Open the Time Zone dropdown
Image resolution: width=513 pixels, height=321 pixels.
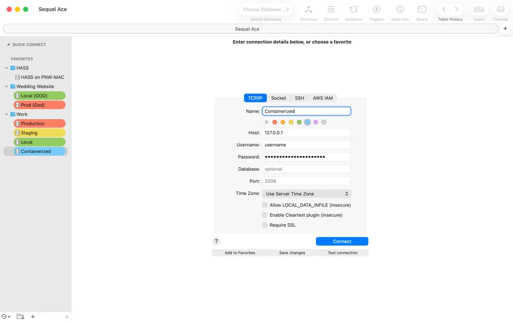point(307,194)
